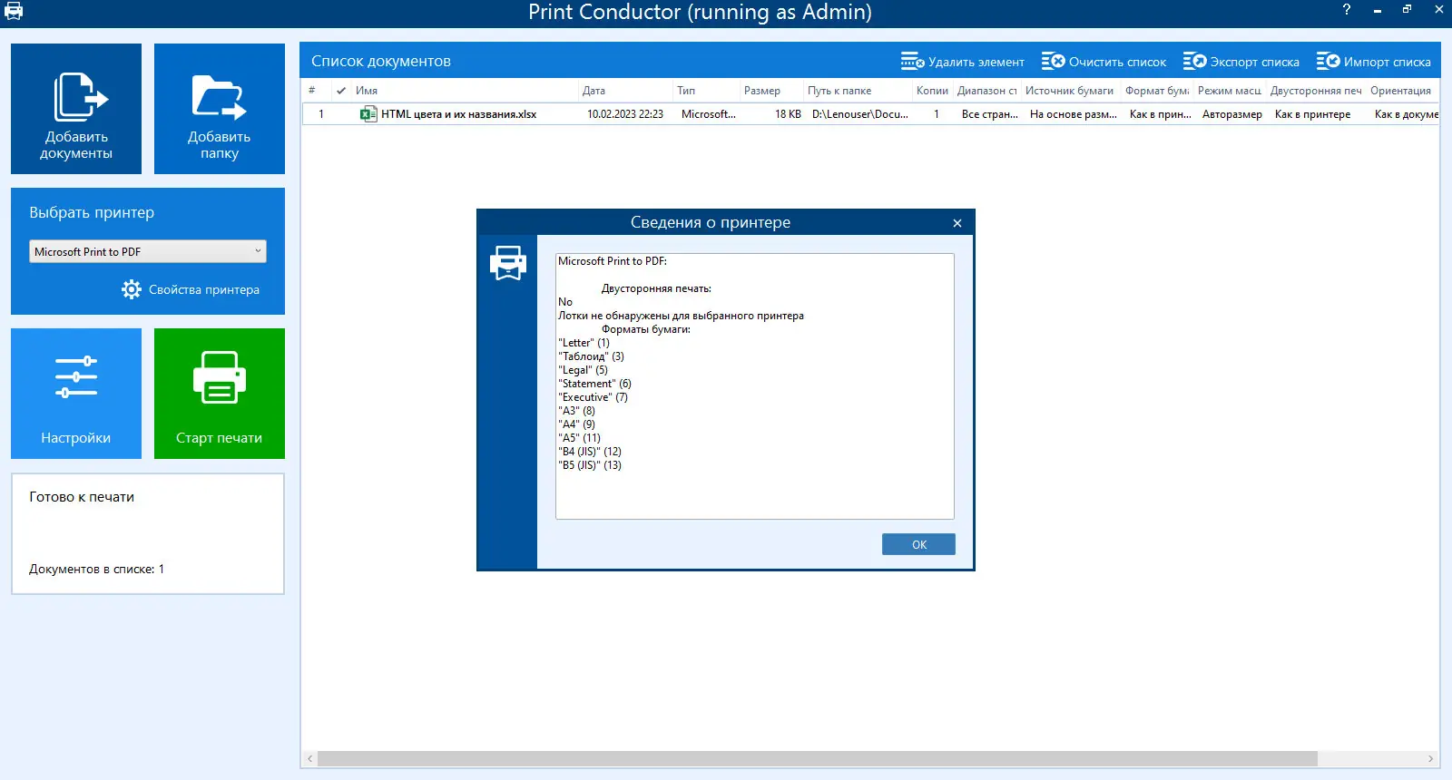Screen dimensions: 1452x780
Task: Click the "Statement" (6) paper format line
Action: (594, 384)
